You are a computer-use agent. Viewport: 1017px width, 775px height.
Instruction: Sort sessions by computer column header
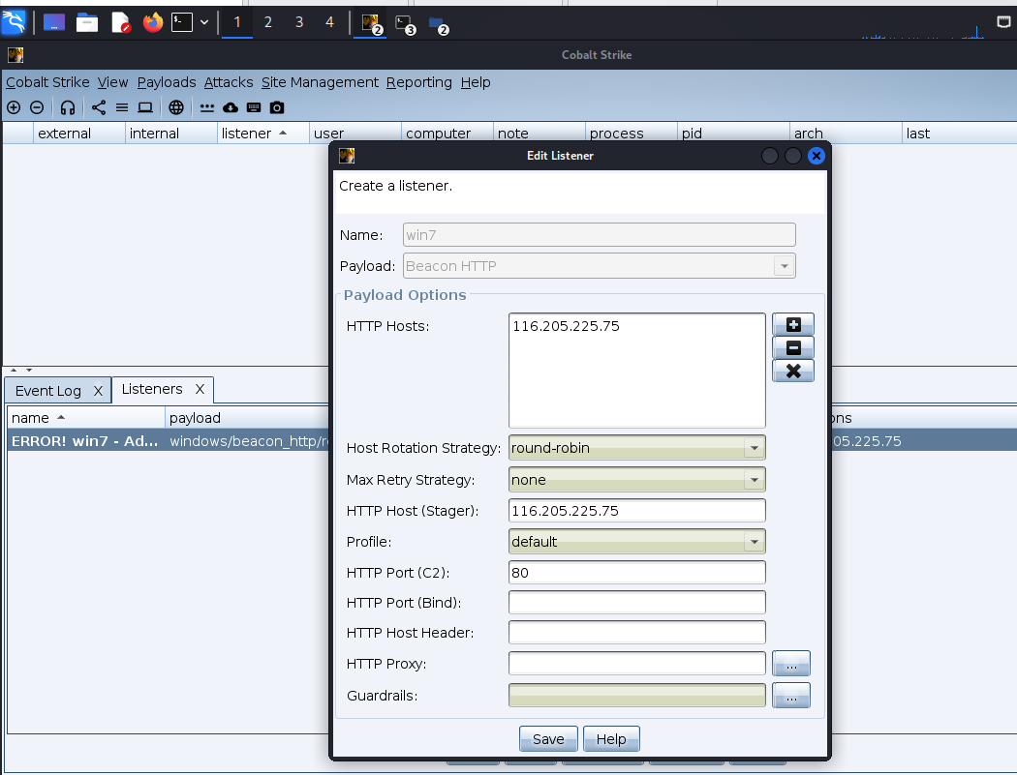click(447, 133)
